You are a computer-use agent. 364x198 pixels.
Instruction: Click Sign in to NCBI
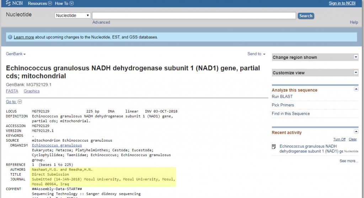pyautogui.click(x=342, y=4)
